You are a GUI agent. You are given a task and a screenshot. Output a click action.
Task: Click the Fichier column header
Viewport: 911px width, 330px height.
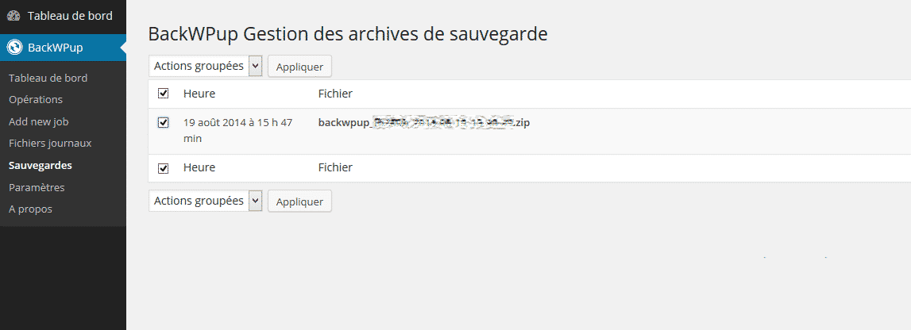tap(335, 94)
